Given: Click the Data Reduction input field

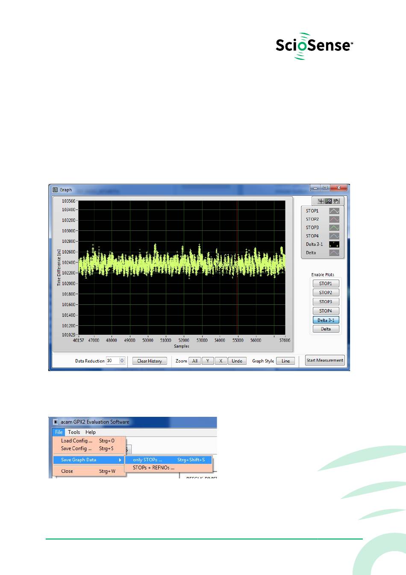Looking at the screenshot, I should tap(112, 361).
